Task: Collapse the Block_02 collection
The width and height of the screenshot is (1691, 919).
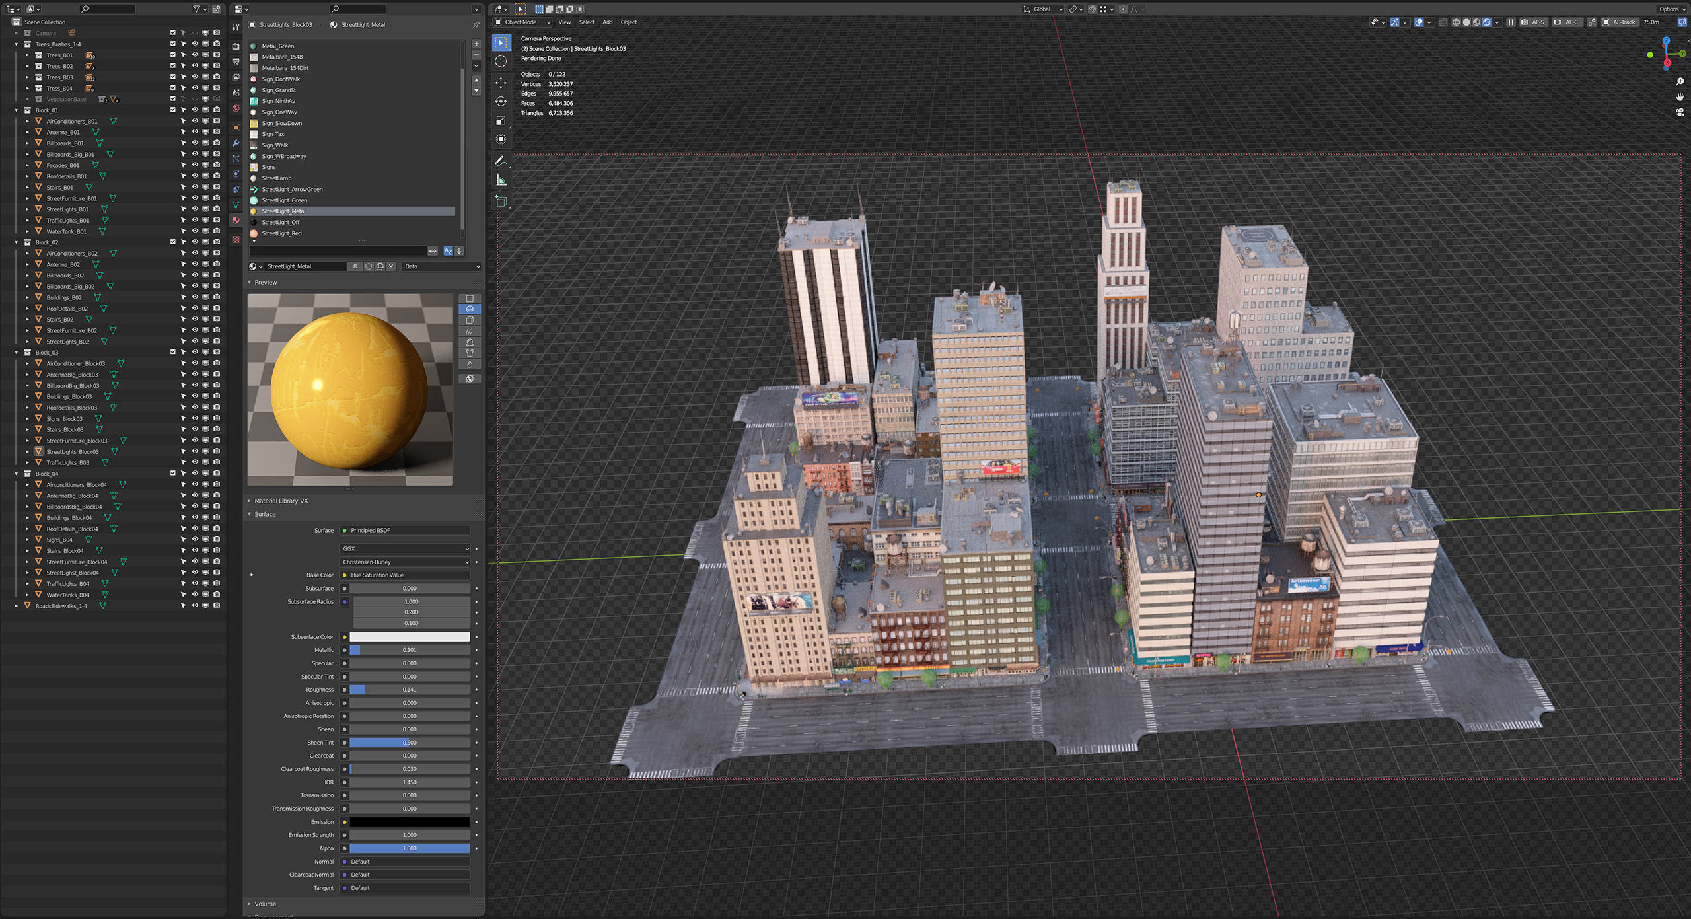Action: (17, 242)
